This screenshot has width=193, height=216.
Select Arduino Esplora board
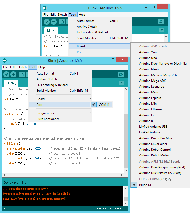(161, 98)
